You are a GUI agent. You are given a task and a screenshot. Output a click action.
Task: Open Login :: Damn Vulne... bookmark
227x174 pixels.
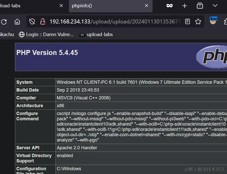point(46,35)
